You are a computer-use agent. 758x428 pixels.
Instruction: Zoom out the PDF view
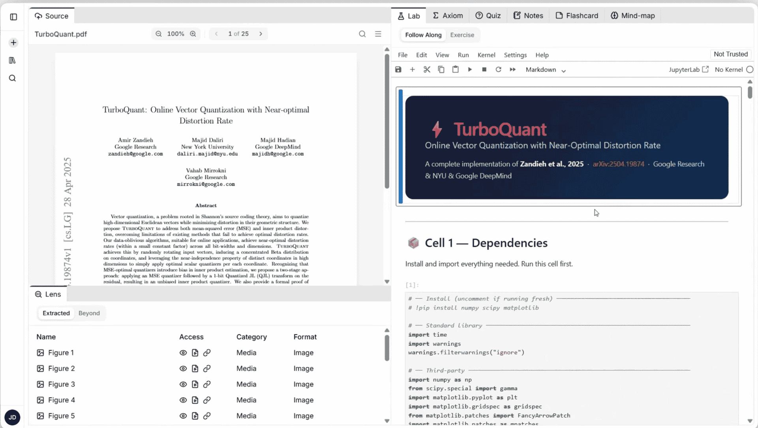coord(159,34)
